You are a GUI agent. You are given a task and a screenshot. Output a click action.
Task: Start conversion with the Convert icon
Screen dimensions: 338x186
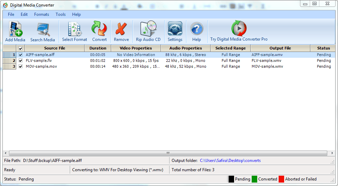99,28
